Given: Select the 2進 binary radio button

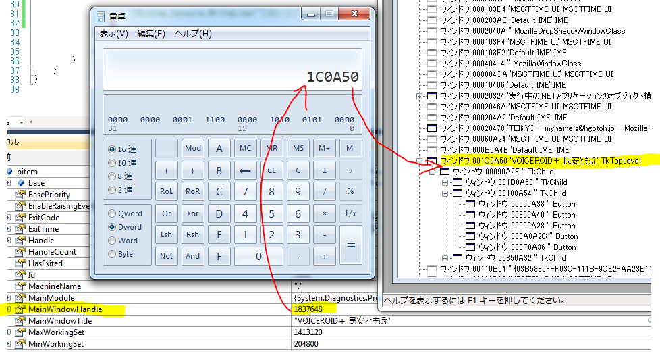Looking at the screenshot, I should (x=112, y=190).
